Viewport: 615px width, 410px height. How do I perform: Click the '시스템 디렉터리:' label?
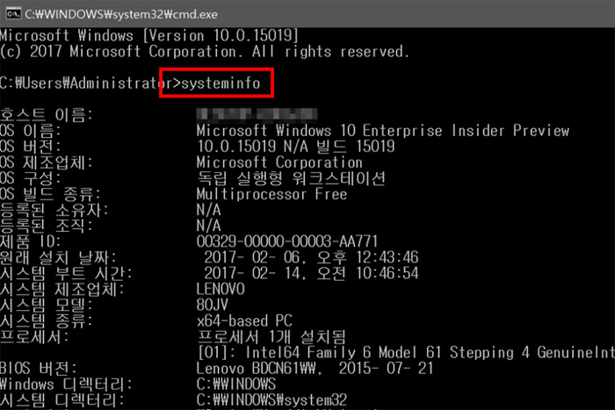tap(62, 399)
